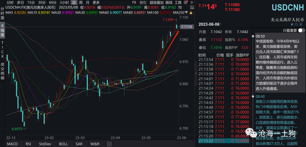
Task: Collapse the side panel using the middle chevron handle
Action: tap(196, 74)
